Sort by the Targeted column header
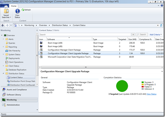This screenshot has height=117, width=165. (123, 39)
